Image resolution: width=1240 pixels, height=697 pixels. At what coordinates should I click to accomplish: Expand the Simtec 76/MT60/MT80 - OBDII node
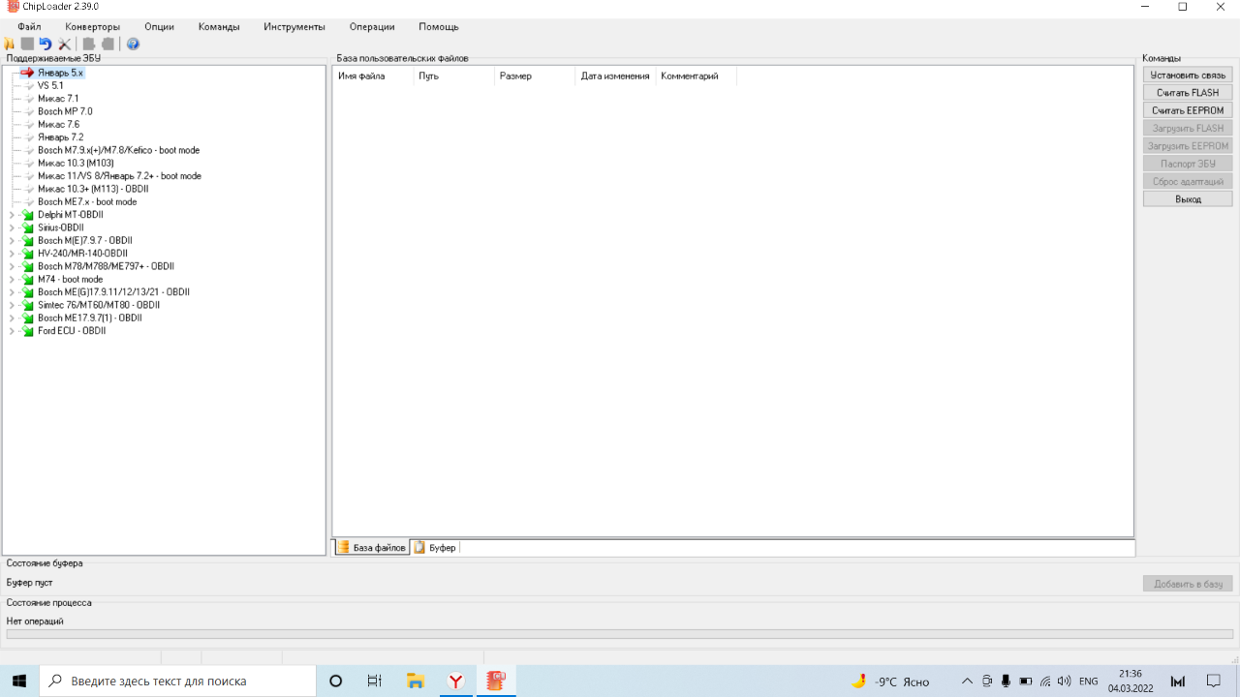(12, 305)
